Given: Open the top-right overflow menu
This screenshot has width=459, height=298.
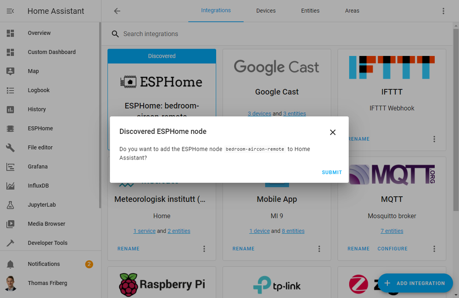Looking at the screenshot, I should click(443, 11).
